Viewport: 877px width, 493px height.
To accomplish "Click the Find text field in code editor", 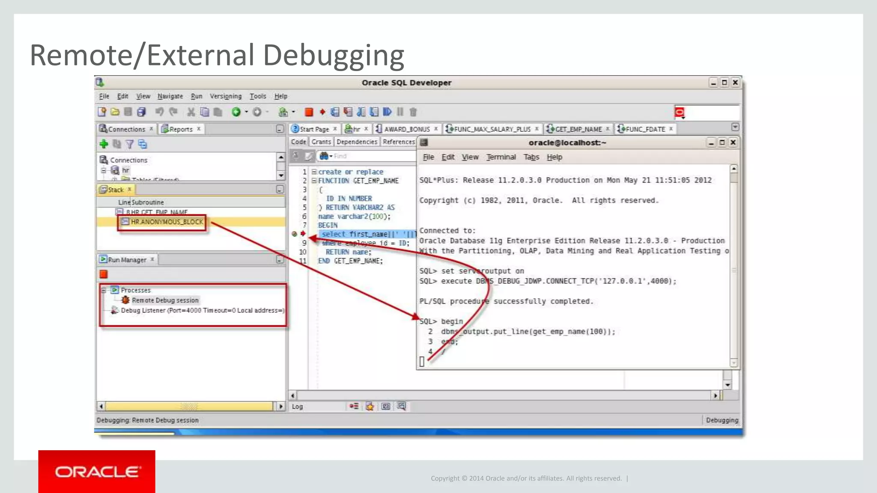I will (x=374, y=156).
